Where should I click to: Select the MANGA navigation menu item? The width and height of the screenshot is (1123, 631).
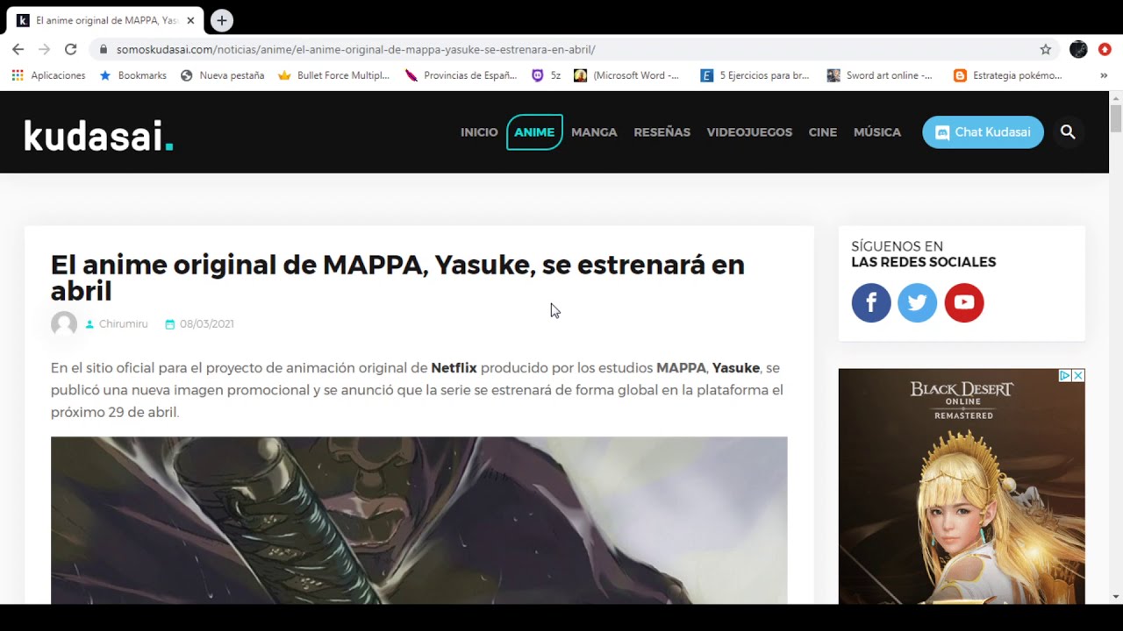pos(594,131)
